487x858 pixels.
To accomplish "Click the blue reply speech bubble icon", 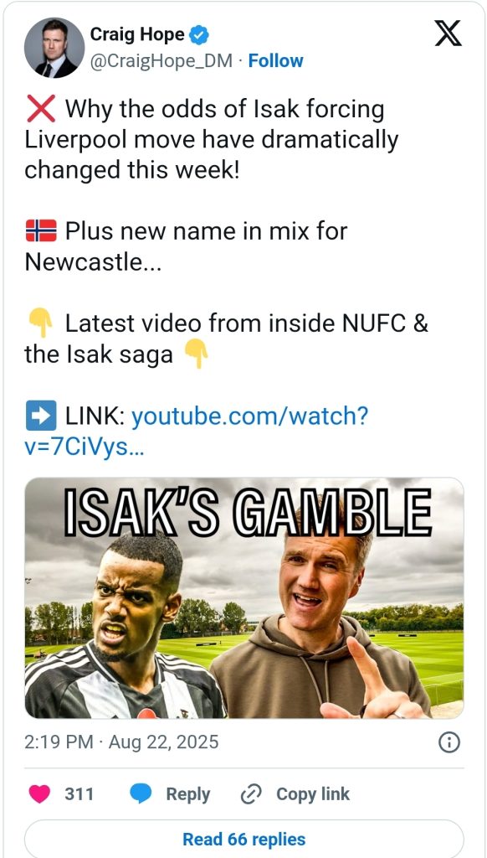I will pyautogui.click(x=141, y=794).
